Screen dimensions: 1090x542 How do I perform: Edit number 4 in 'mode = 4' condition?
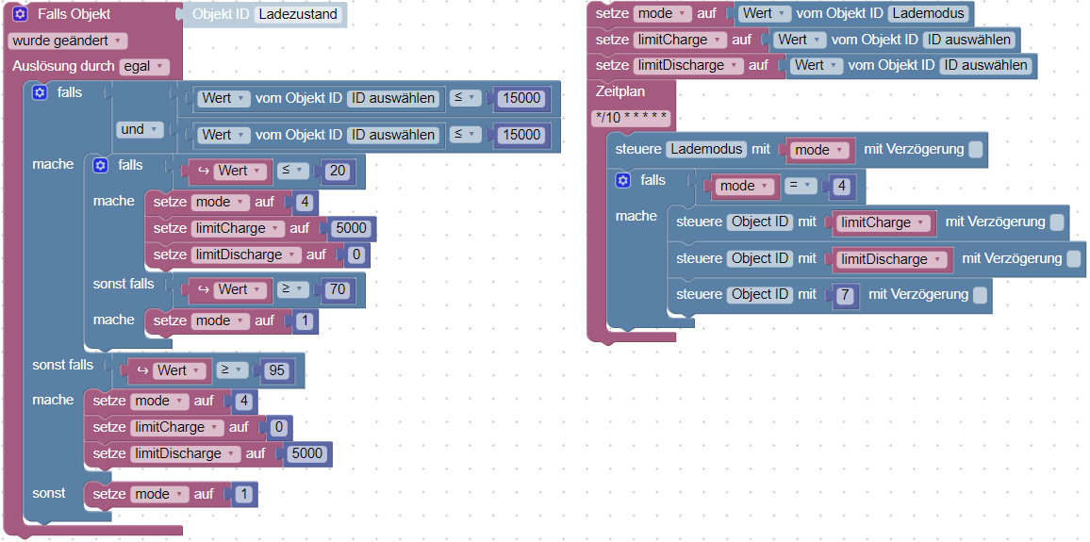(841, 186)
